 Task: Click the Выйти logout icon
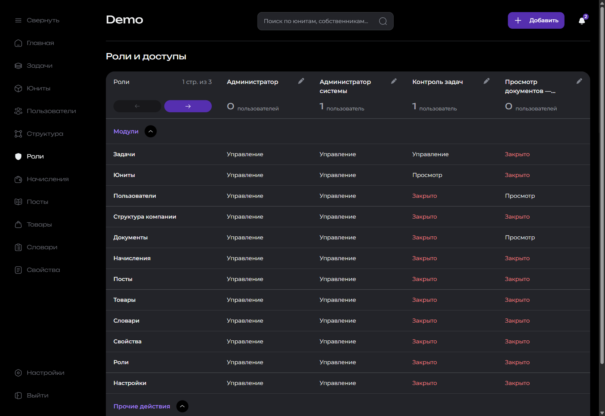tap(18, 396)
